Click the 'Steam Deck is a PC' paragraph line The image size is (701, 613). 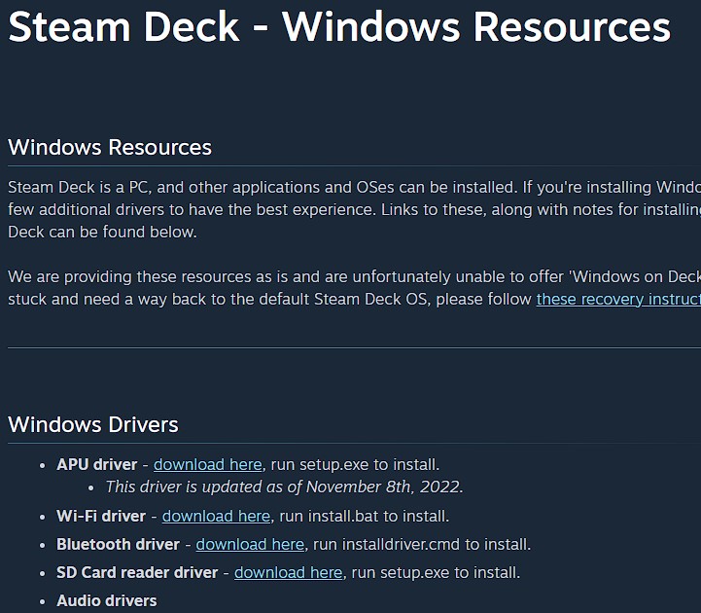click(x=355, y=187)
